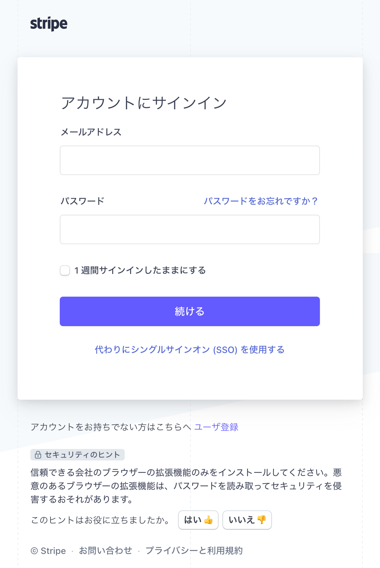380x568 pixels.
Task: Click the パスワード field label
Action: coord(82,201)
